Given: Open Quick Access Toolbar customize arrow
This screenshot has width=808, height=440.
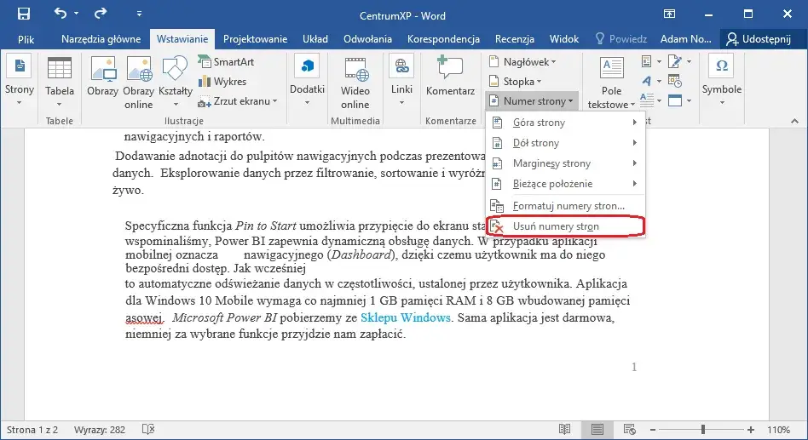Looking at the screenshot, I should (x=139, y=14).
